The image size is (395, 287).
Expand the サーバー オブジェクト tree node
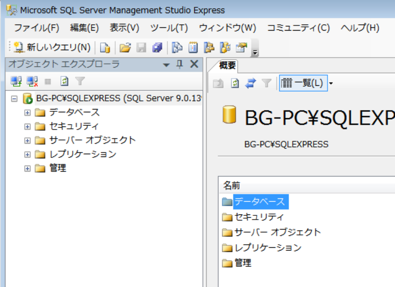point(27,141)
